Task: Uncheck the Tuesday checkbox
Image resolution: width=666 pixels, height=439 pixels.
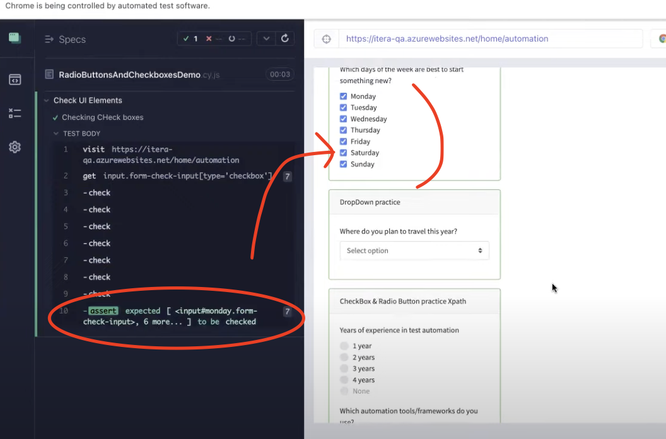Action: [x=343, y=107]
